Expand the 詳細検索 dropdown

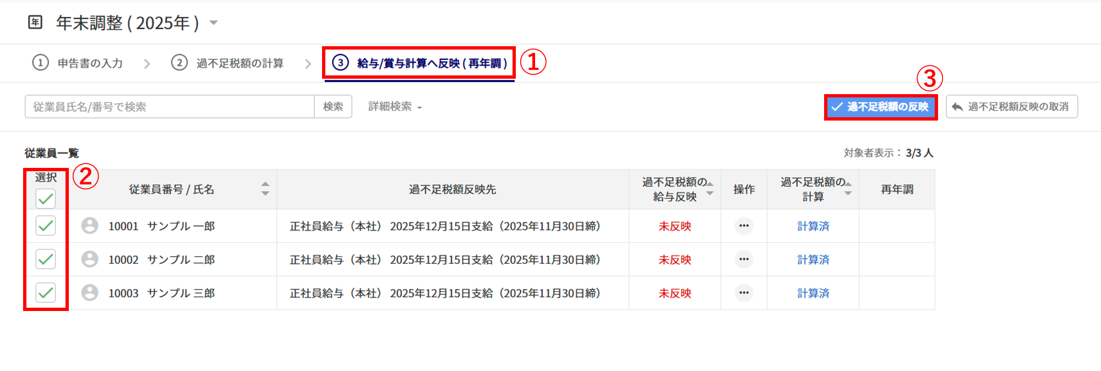395,107
